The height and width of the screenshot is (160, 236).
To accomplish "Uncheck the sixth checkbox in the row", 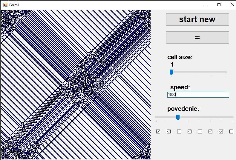I will [x=210, y=132].
